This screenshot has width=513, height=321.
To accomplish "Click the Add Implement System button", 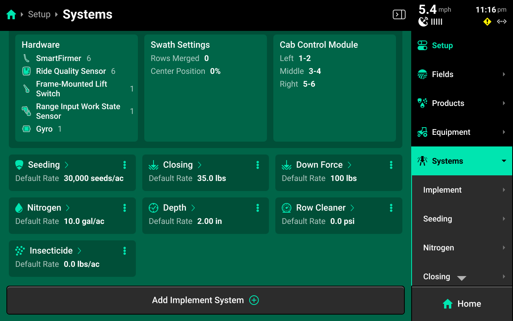I will click(206, 300).
